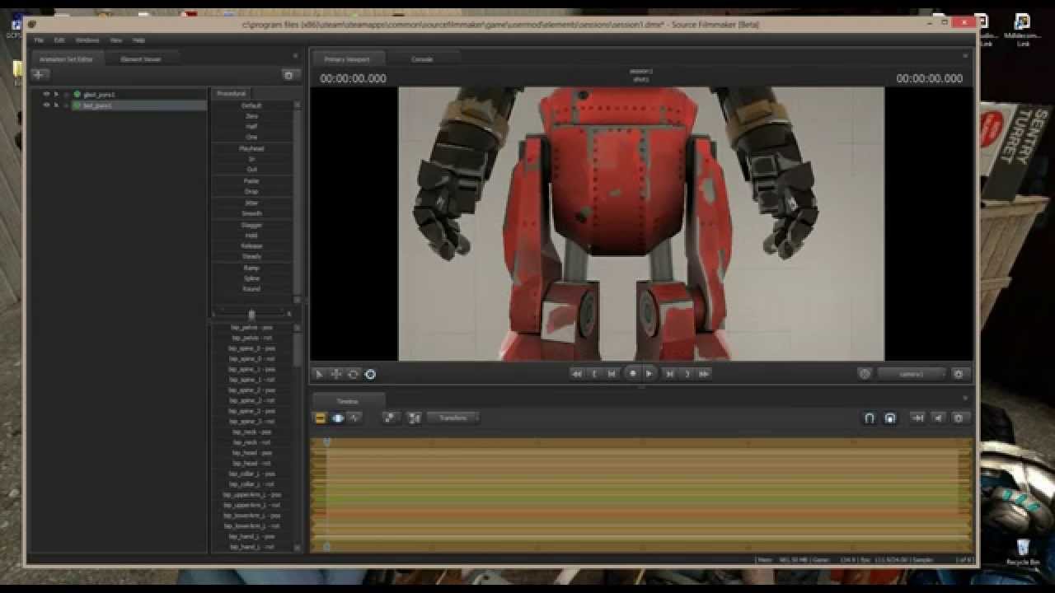1055x593 pixels.
Task: Open the View menu
Action: click(x=116, y=40)
